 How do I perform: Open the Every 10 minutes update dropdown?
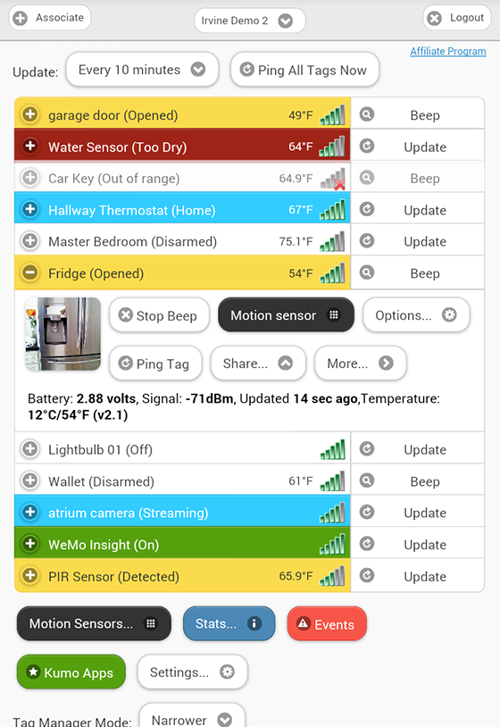coord(142,70)
